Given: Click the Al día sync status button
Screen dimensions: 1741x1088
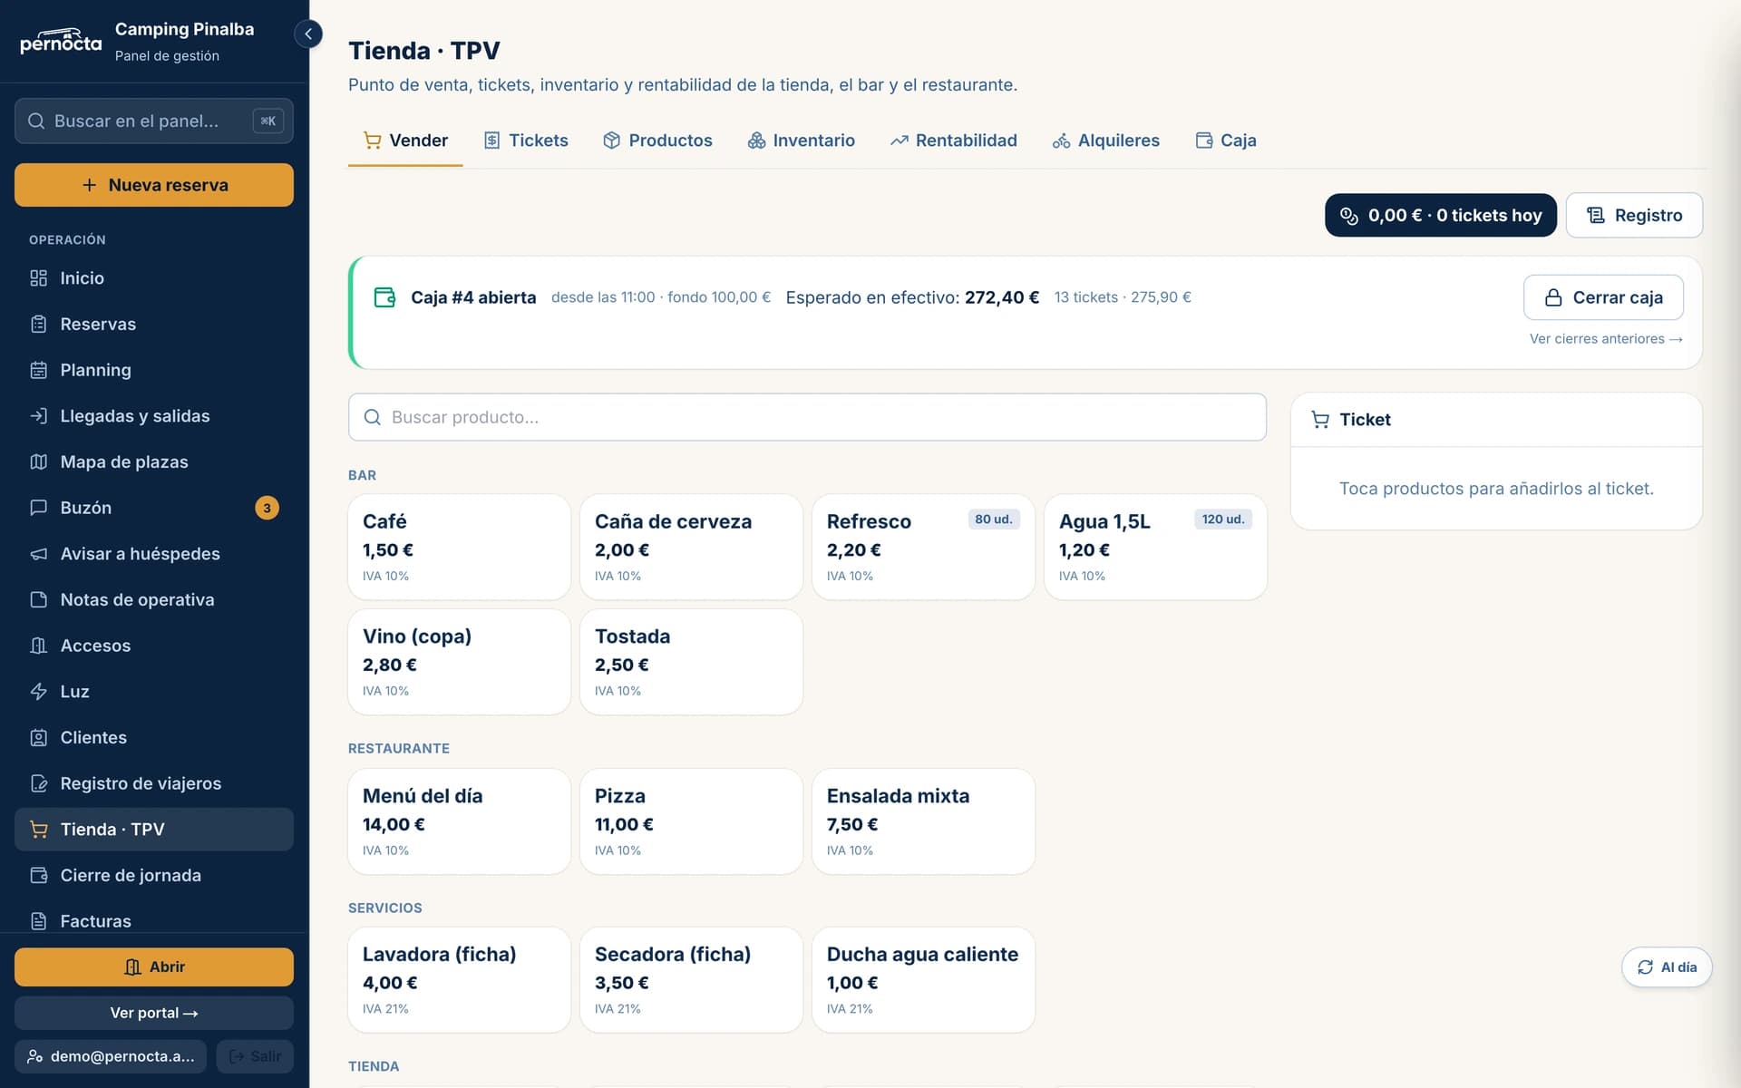Looking at the screenshot, I should click(1667, 967).
